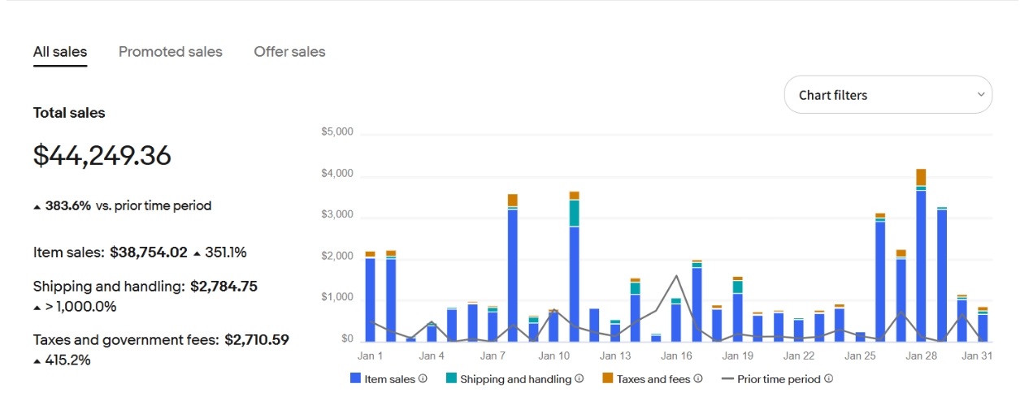Image resolution: width=1020 pixels, height=401 pixels.
Task: Switch to the All sales tab
Action: 60,52
